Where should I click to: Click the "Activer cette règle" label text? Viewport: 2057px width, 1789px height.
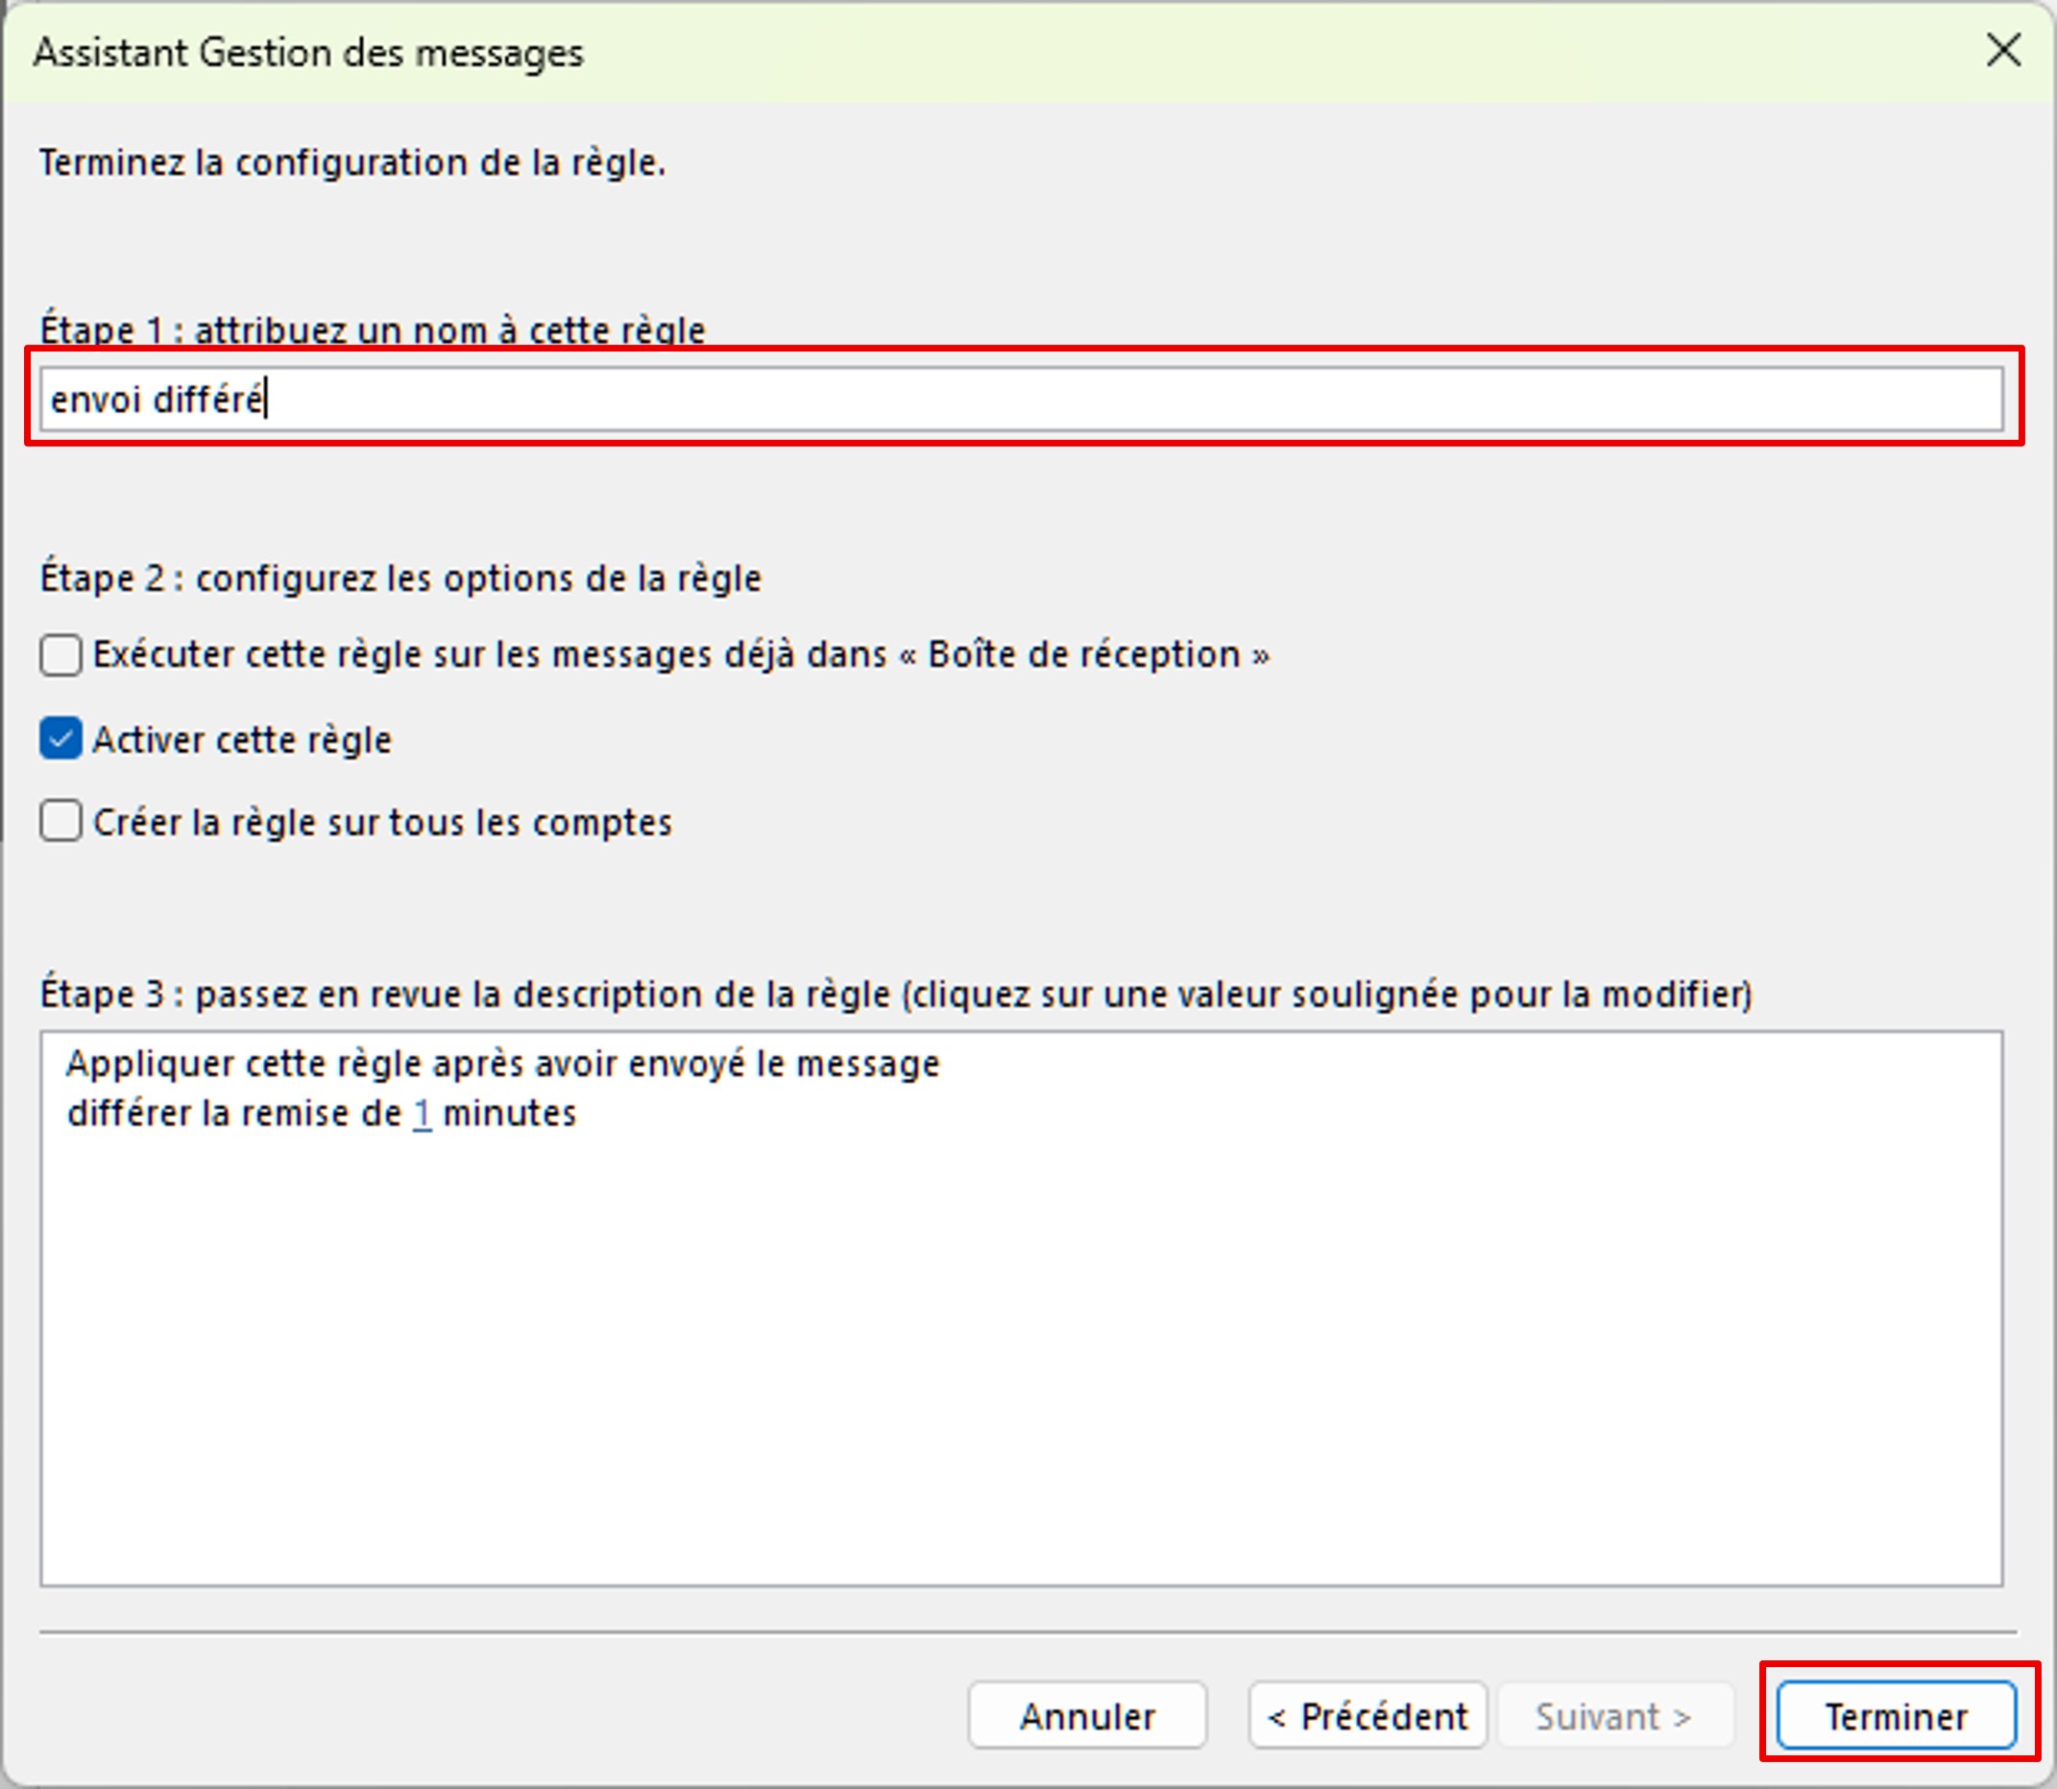pyautogui.click(x=242, y=739)
